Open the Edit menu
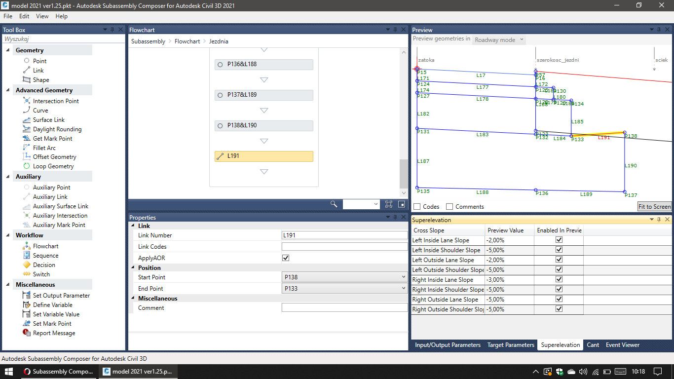This screenshot has height=379, width=674. click(24, 16)
